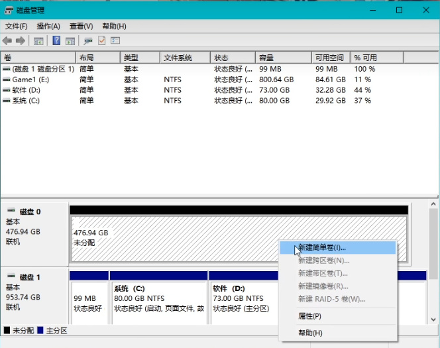Click the 37 % available cell
The width and height of the screenshot is (440, 348).
click(362, 101)
